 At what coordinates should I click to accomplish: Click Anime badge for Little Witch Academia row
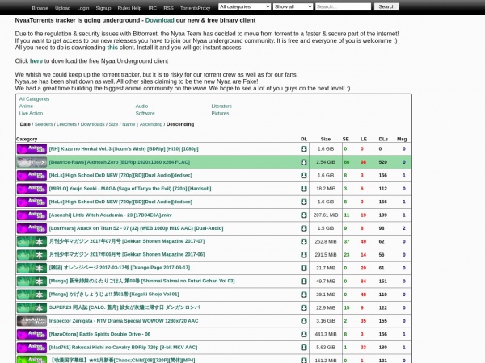tap(32, 215)
